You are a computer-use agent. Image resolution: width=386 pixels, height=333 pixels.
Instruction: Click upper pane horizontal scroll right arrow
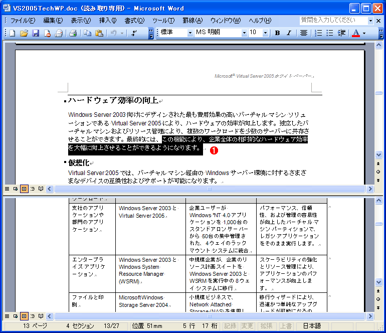[x=370, y=189]
